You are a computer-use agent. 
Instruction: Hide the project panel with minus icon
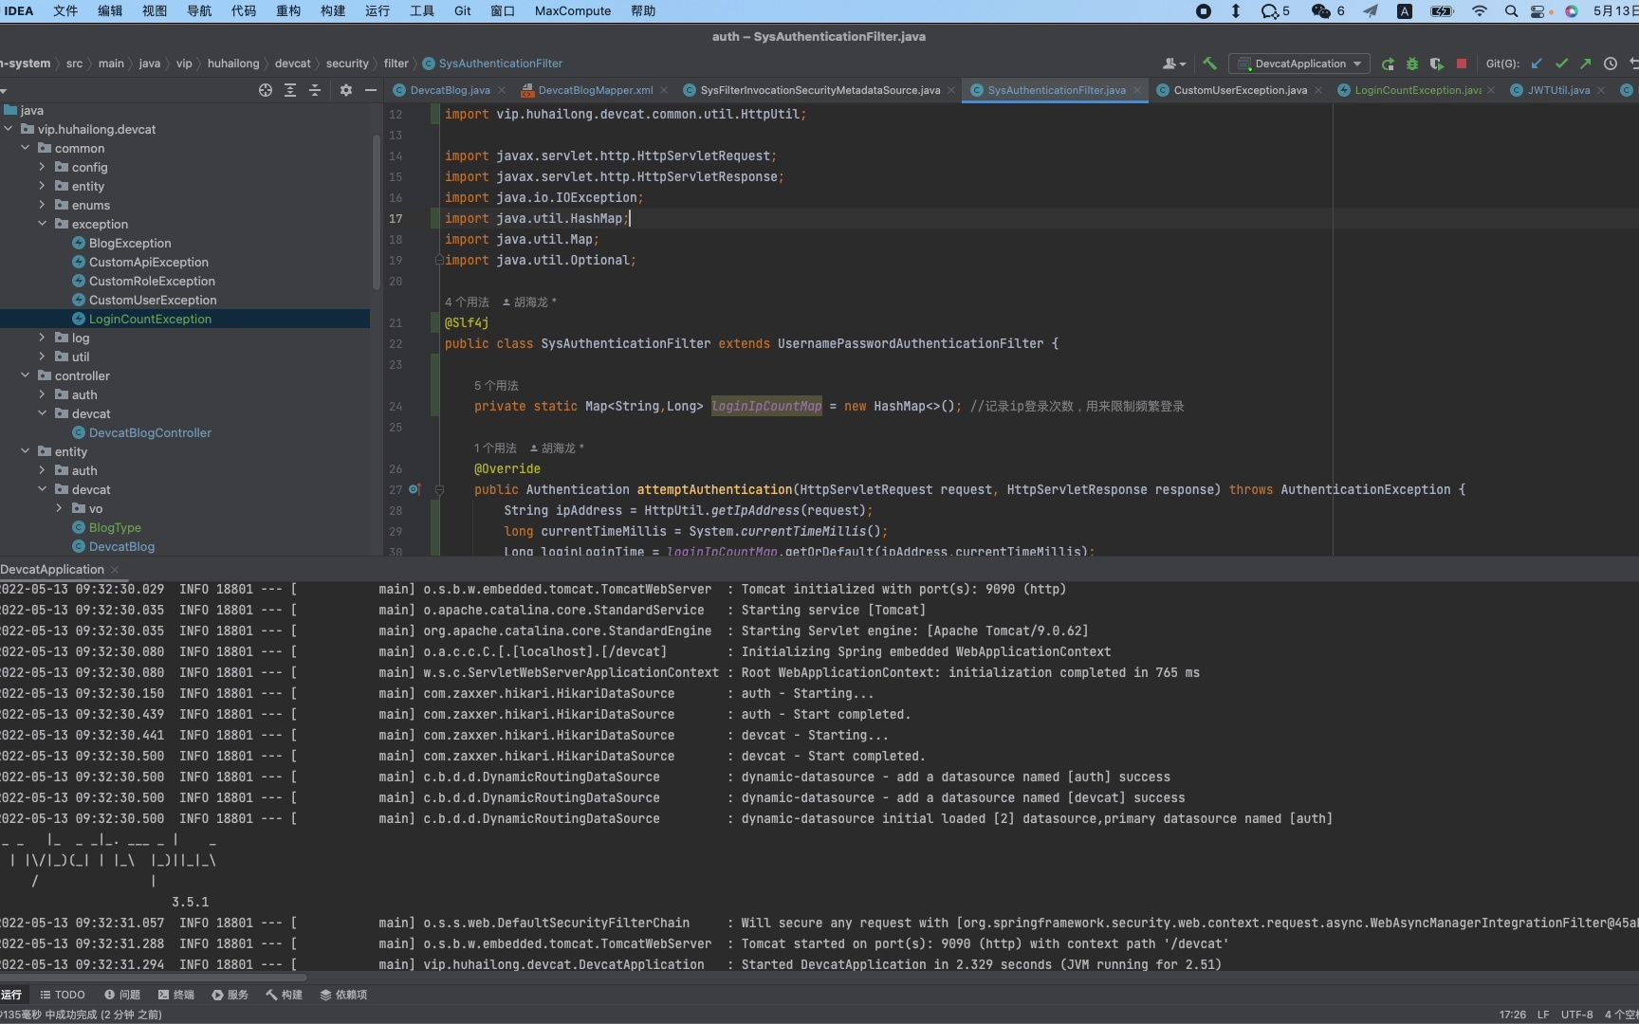click(x=371, y=90)
